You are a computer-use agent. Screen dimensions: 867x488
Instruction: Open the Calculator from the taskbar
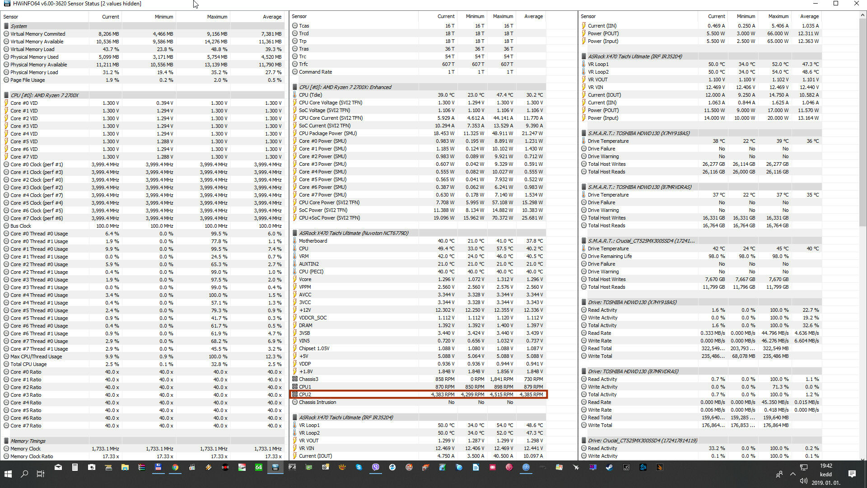click(x=75, y=468)
